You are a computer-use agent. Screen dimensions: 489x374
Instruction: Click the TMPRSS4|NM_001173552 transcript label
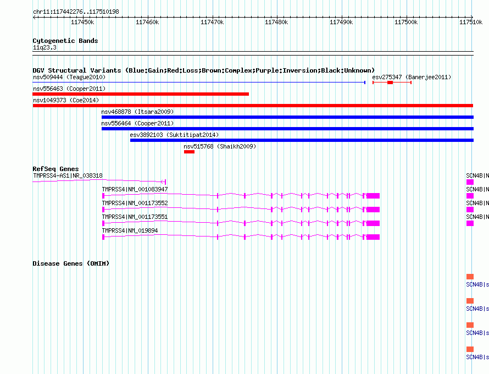coord(135,203)
